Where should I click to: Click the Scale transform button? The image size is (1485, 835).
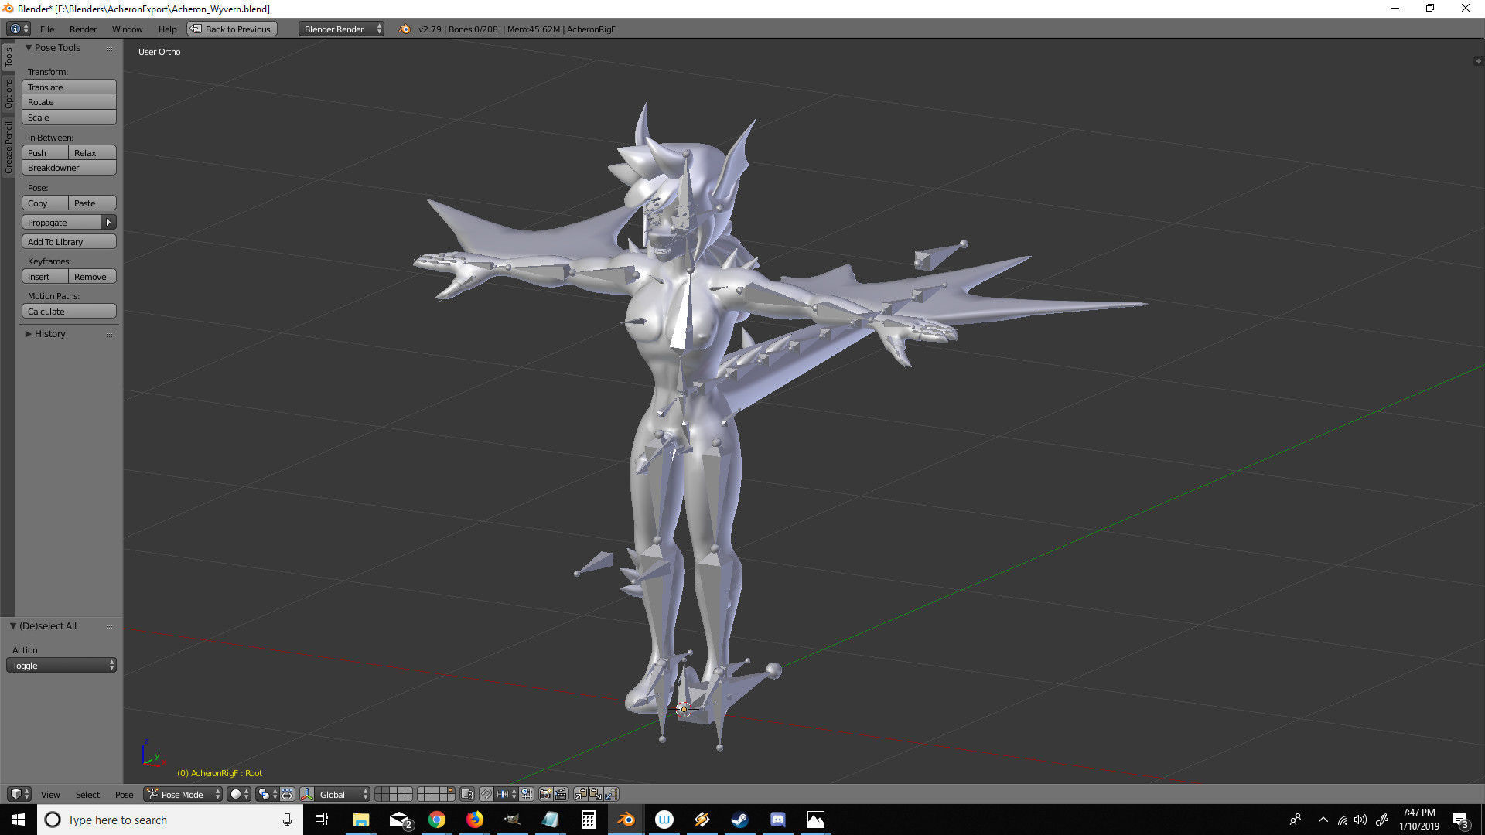click(69, 118)
